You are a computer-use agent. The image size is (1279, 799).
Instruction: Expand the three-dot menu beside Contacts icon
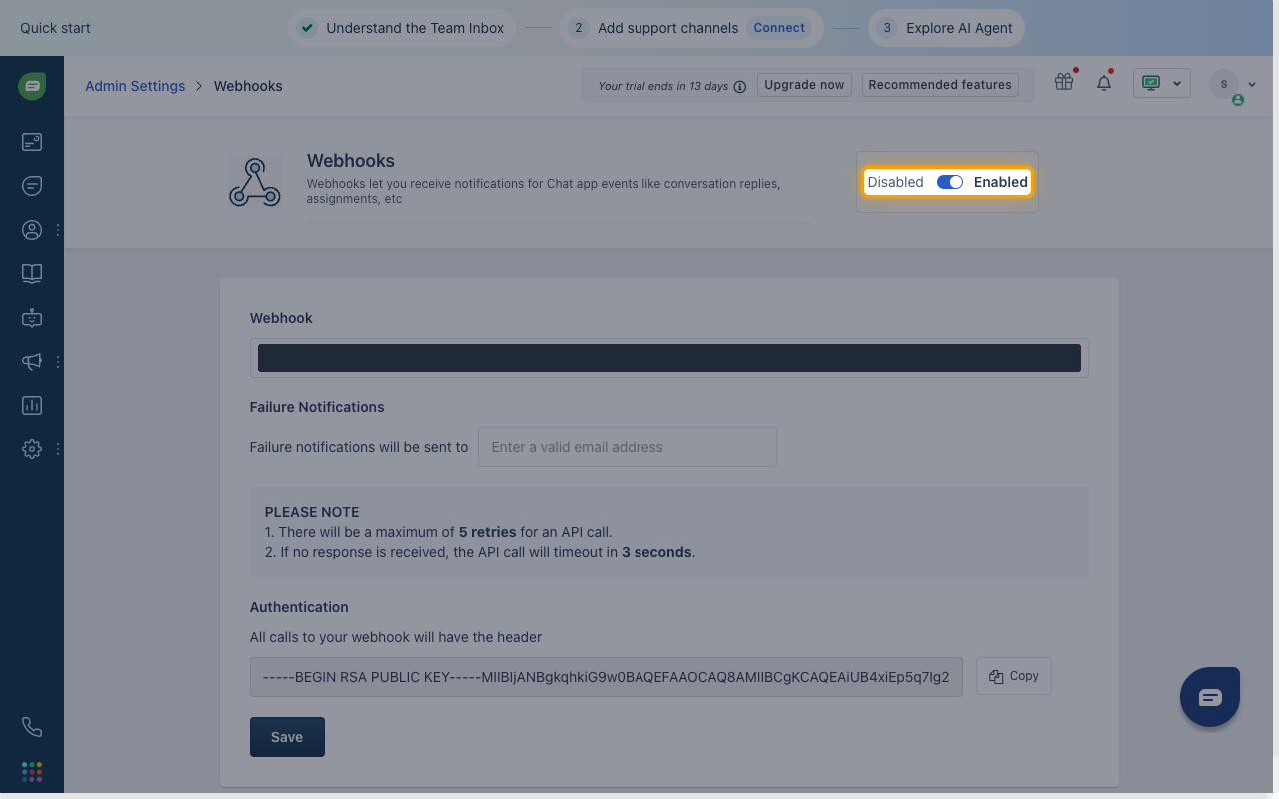click(x=58, y=230)
